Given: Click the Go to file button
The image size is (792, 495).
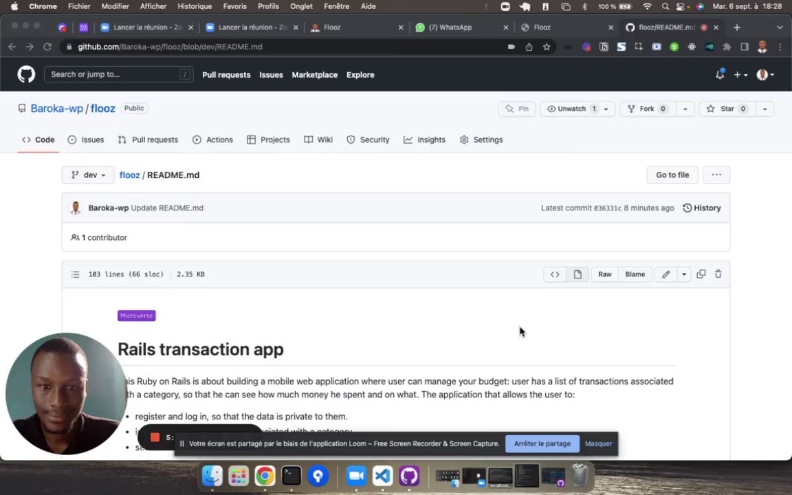Looking at the screenshot, I should (x=672, y=175).
